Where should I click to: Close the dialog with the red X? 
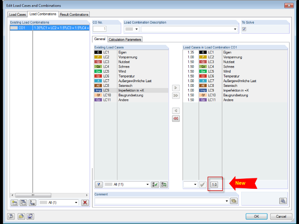289,6
